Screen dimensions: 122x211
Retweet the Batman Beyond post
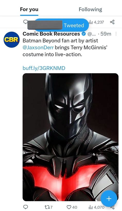tap(48, 207)
